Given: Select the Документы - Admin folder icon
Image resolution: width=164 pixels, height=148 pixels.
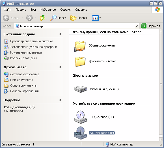Looking at the screenshot, I should 80,61.
